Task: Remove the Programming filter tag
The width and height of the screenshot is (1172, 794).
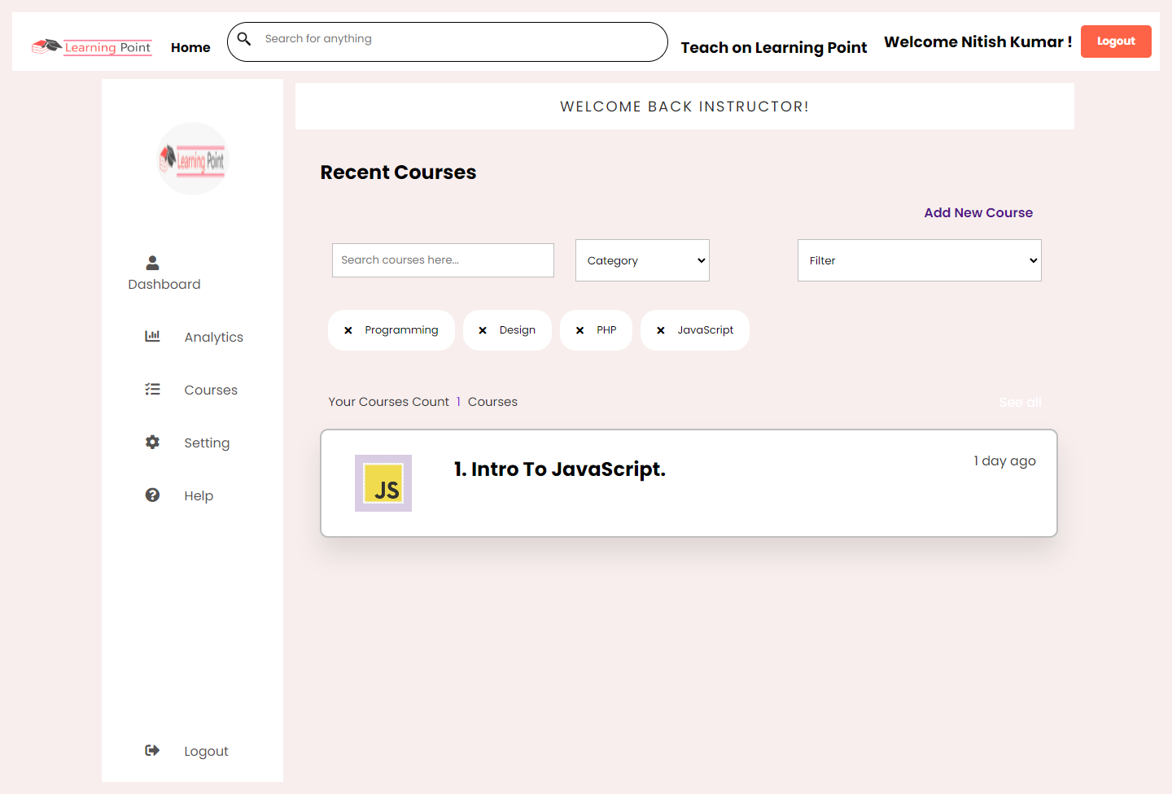Action: (x=348, y=329)
